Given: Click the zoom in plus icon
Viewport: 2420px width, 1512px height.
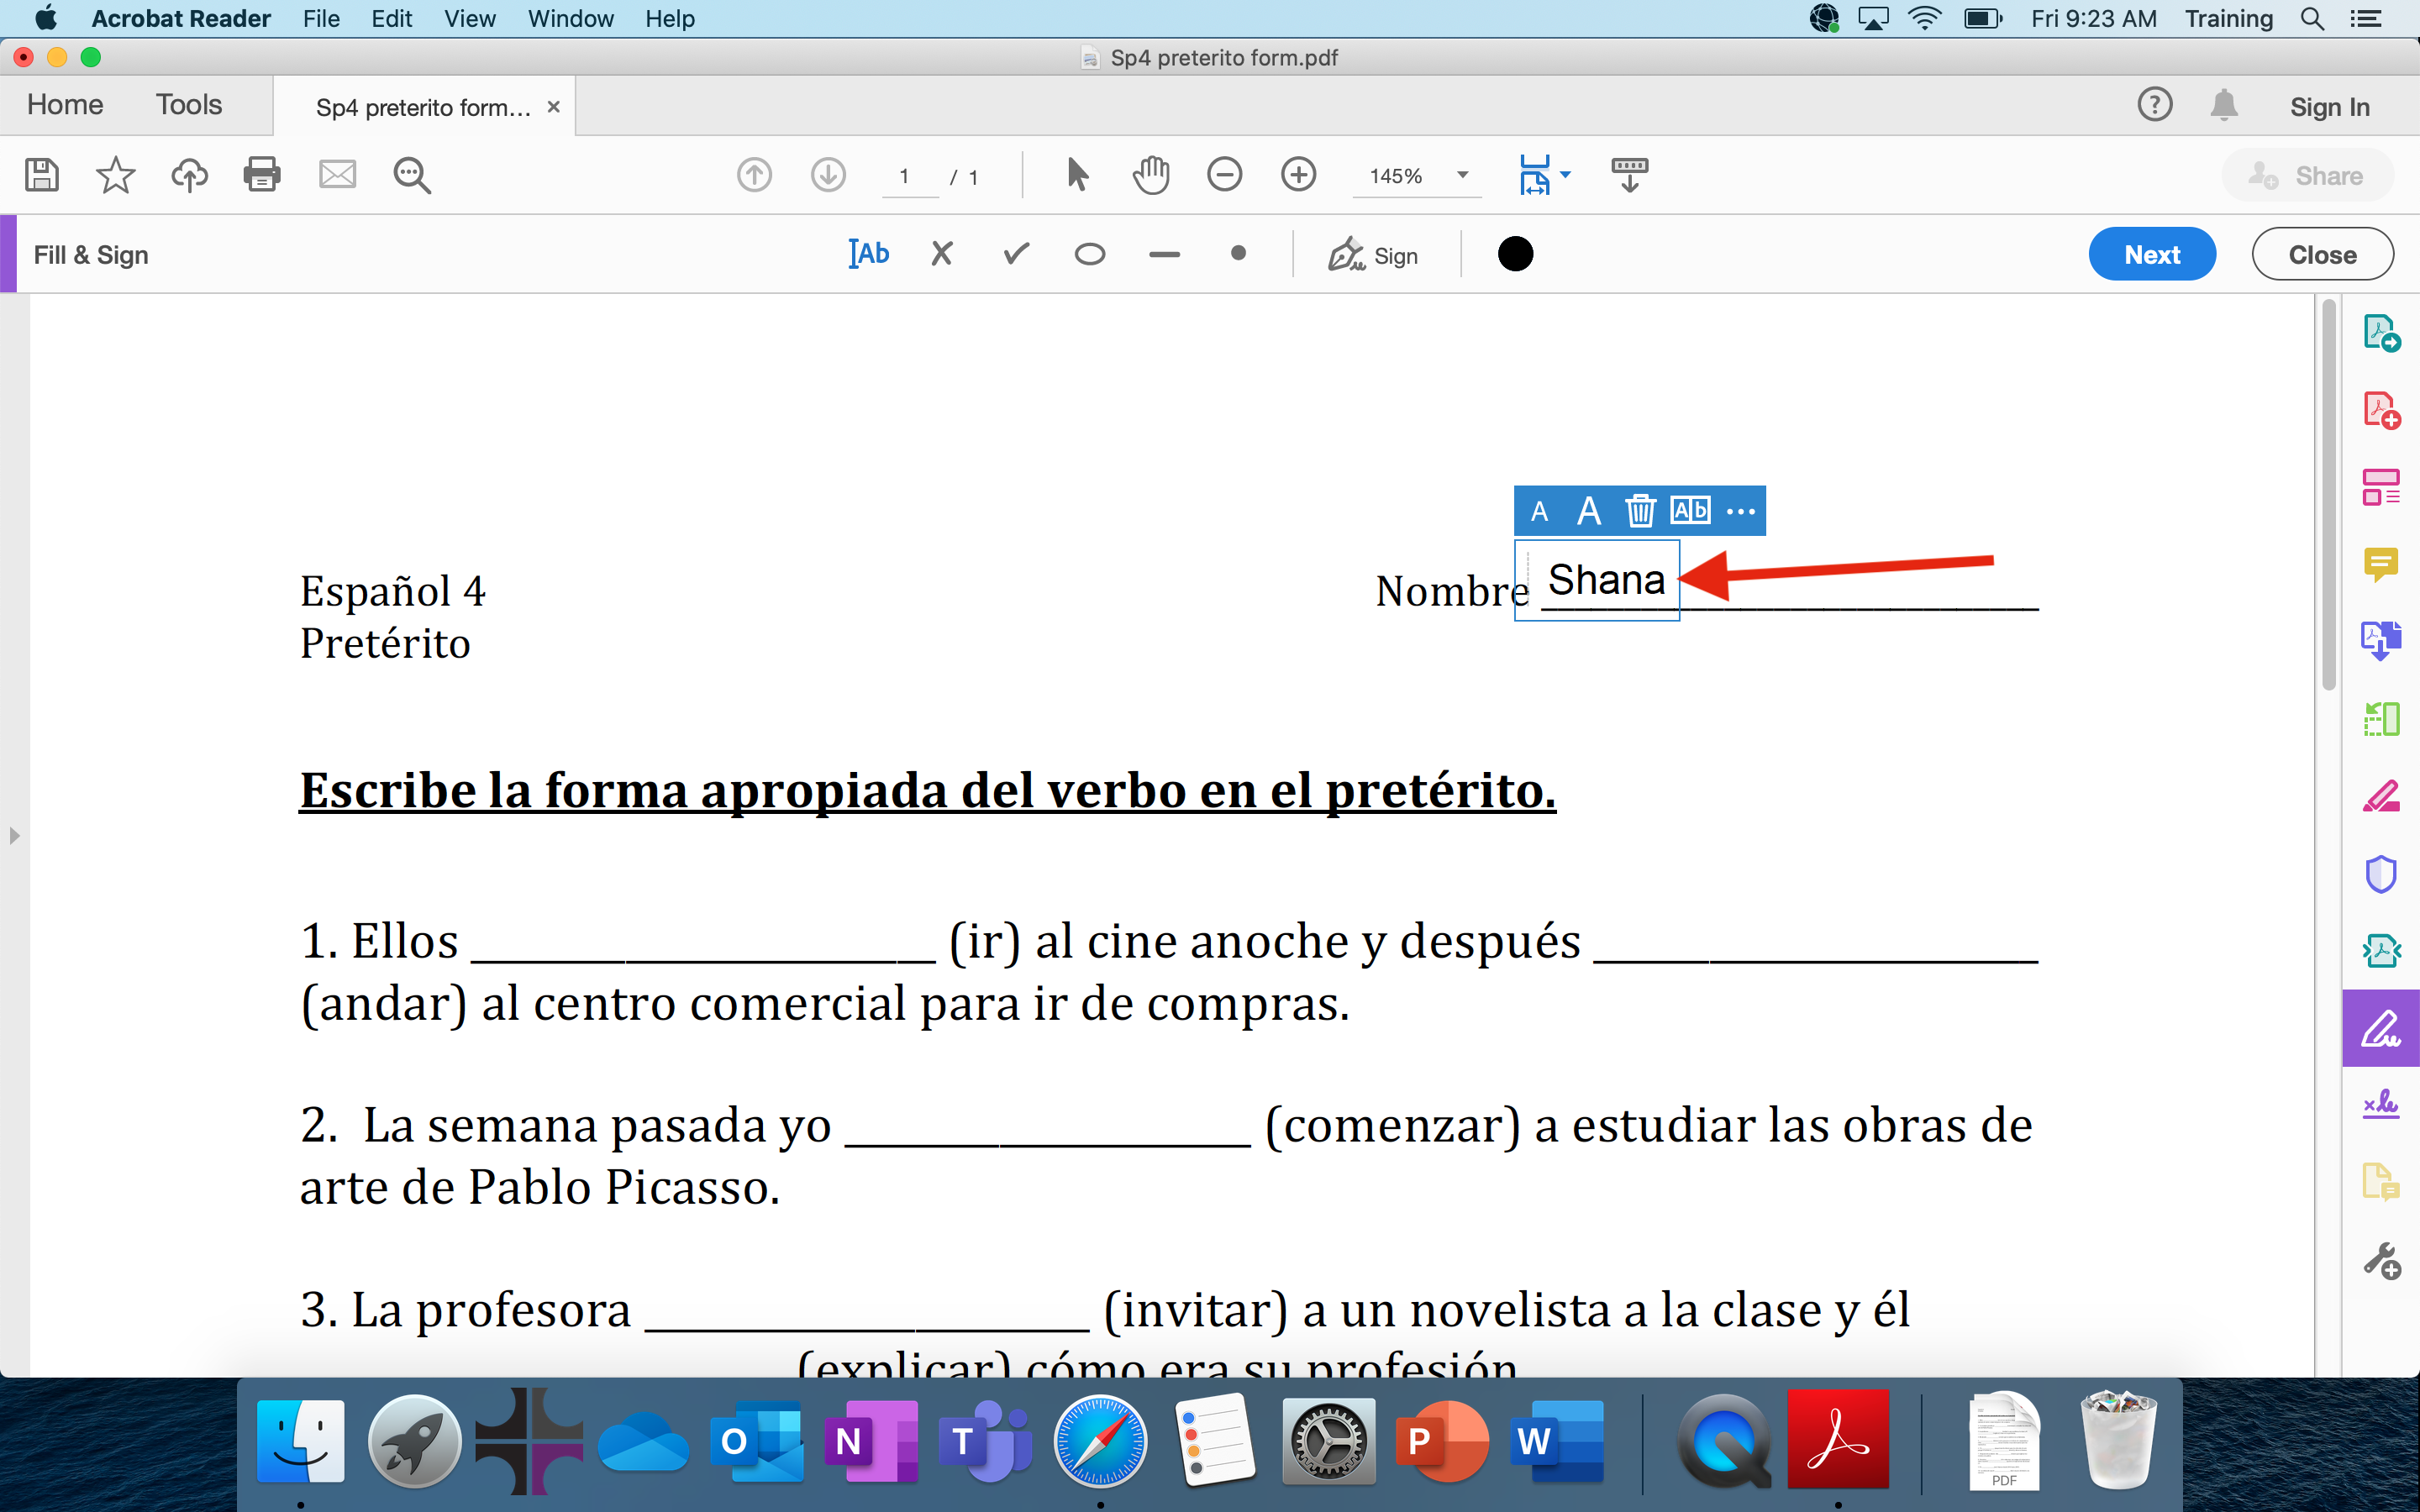Looking at the screenshot, I should pyautogui.click(x=1298, y=175).
